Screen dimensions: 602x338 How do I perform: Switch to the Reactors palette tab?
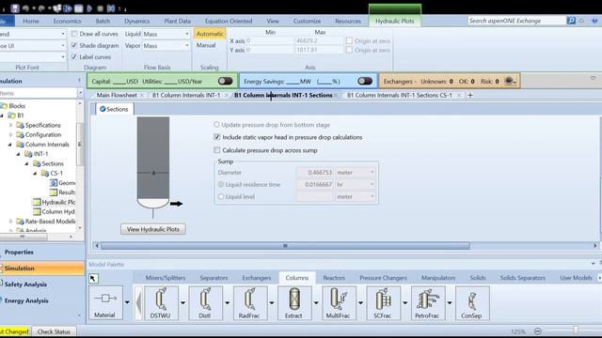click(x=334, y=278)
